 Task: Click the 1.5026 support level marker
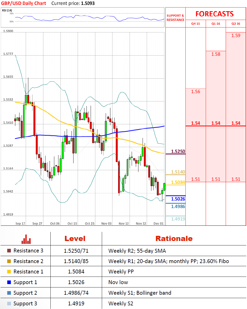click(178, 199)
